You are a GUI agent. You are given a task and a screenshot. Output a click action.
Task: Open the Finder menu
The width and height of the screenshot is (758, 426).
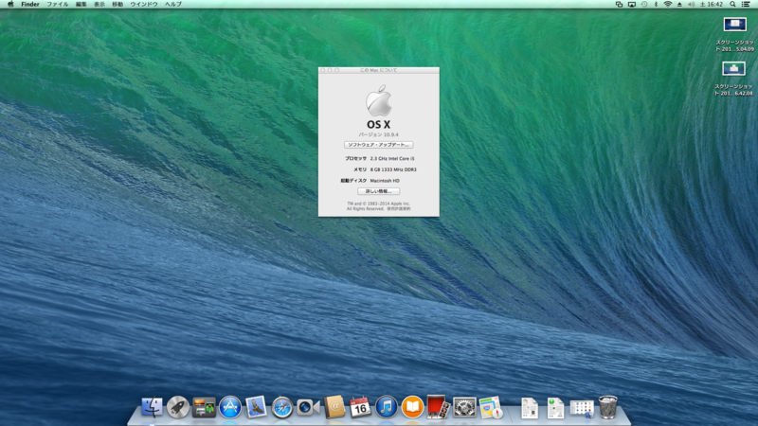tap(30, 5)
